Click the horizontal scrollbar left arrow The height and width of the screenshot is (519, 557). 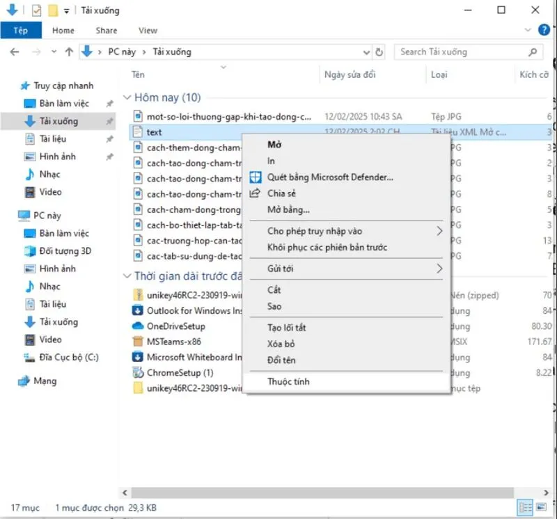[x=125, y=493]
